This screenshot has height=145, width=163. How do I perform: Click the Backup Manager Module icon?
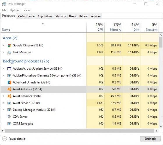click(9, 110)
